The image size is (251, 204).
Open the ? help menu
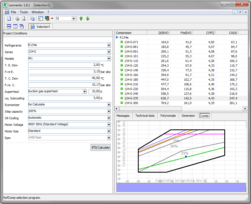click(x=48, y=12)
